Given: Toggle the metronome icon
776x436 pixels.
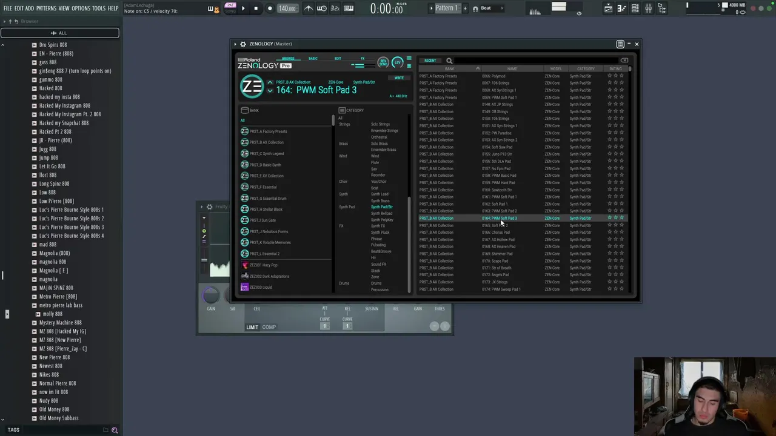Looking at the screenshot, I should click(x=308, y=8).
